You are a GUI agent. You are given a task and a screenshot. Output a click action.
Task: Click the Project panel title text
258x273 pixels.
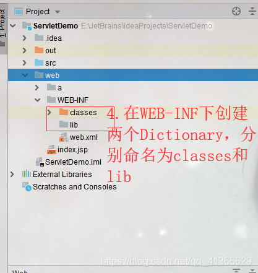point(38,12)
